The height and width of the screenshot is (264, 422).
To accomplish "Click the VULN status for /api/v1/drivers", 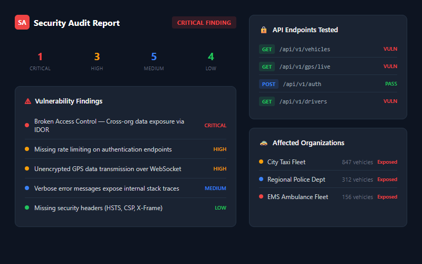I will (390, 101).
